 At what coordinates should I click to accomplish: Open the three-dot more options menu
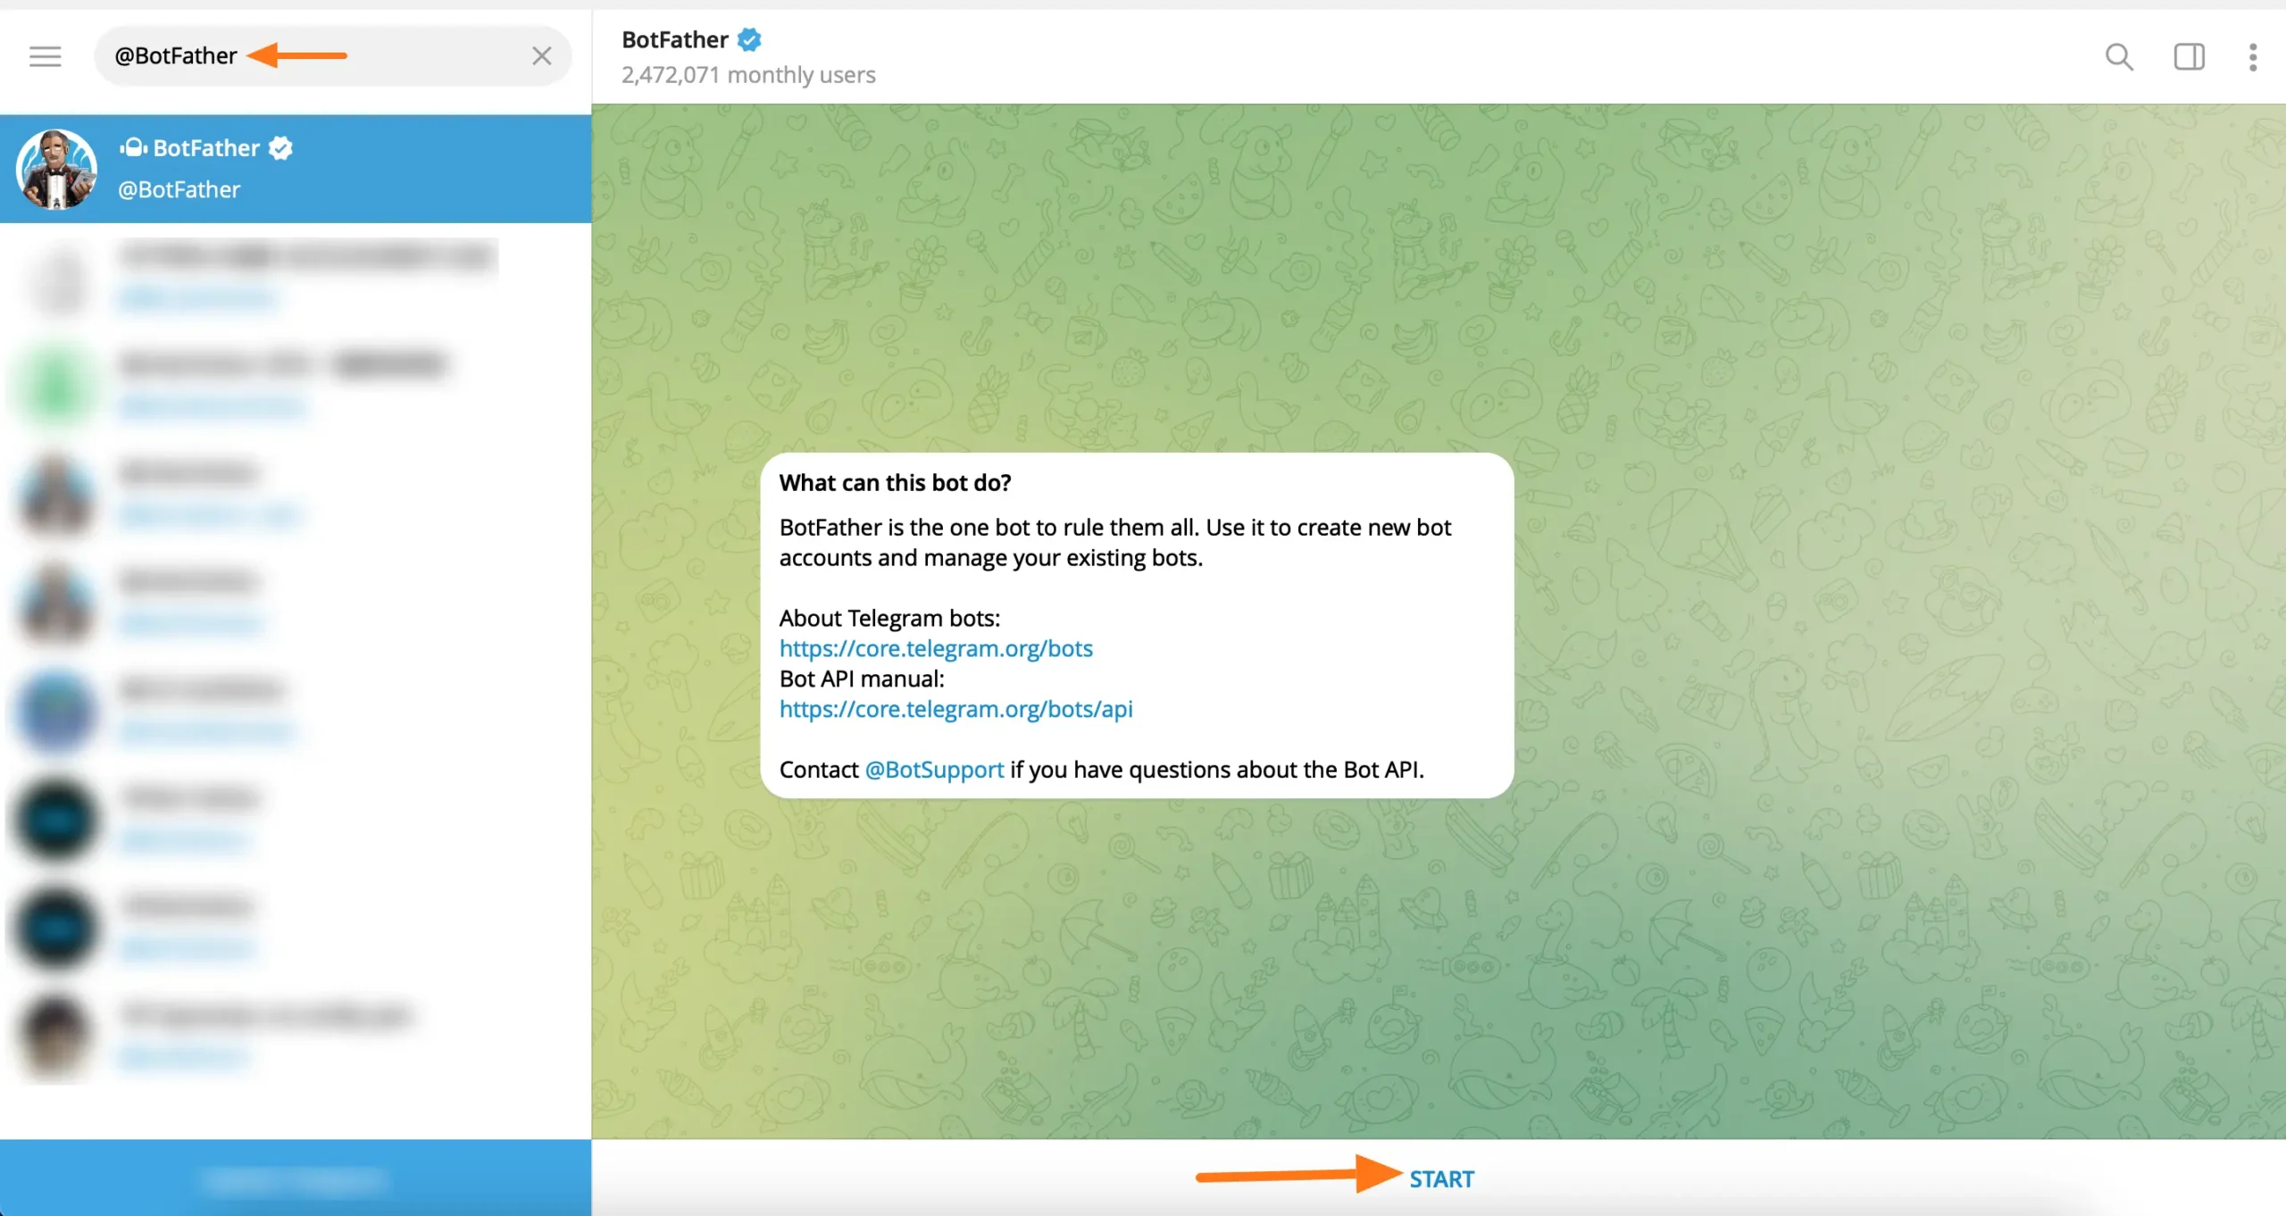point(2253,57)
